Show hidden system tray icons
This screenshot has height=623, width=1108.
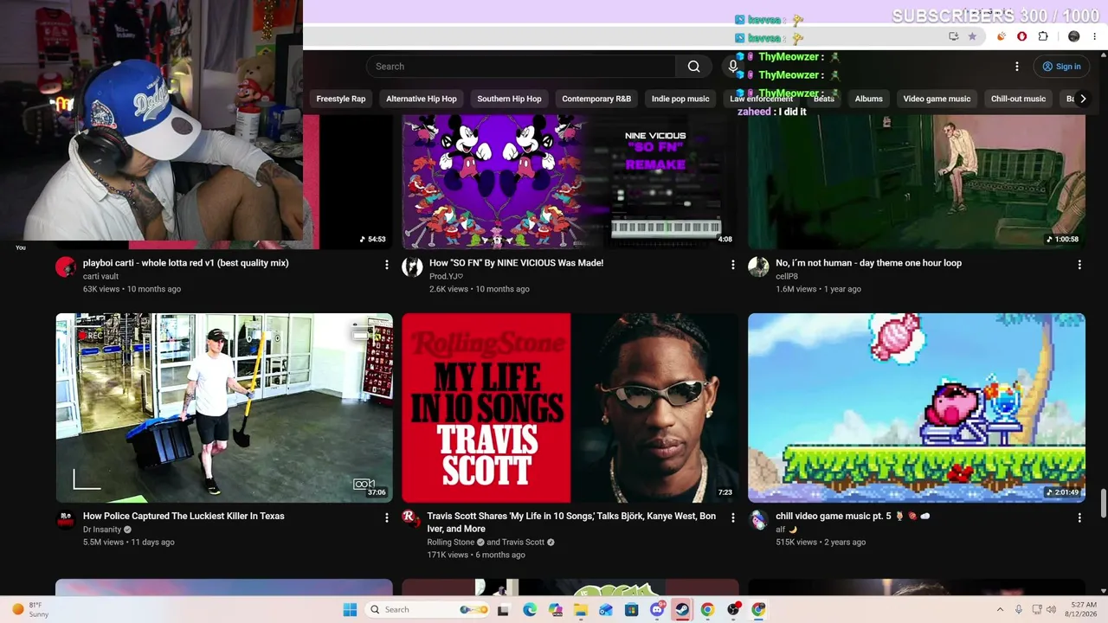(x=1000, y=609)
